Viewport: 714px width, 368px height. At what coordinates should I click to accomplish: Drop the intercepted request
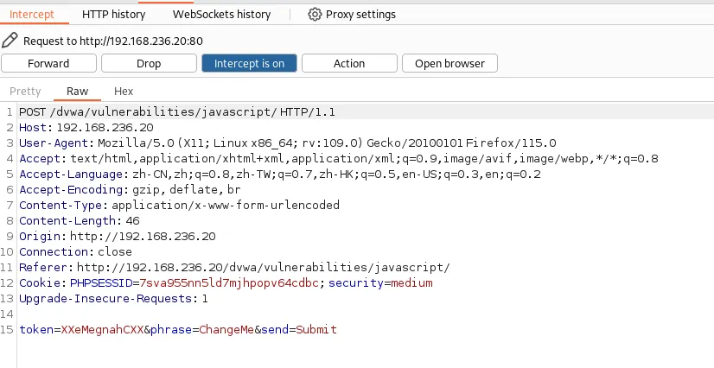pos(149,63)
